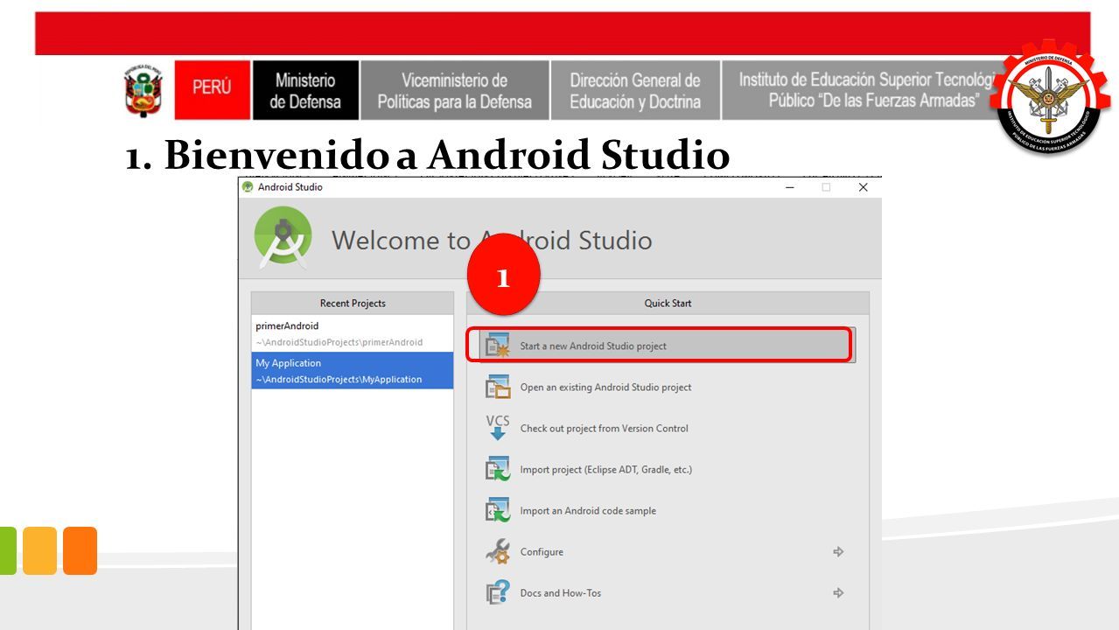
Task: Click the Android Studio logo in welcome header
Action: point(283,238)
